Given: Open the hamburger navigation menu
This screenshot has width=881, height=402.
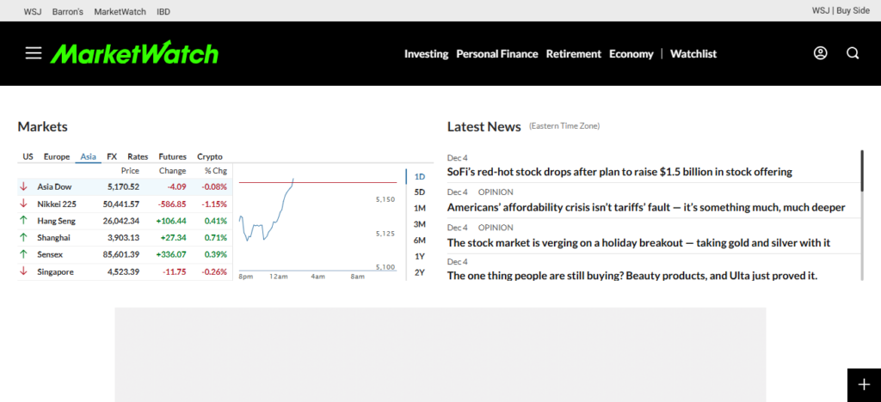Looking at the screenshot, I should [34, 53].
